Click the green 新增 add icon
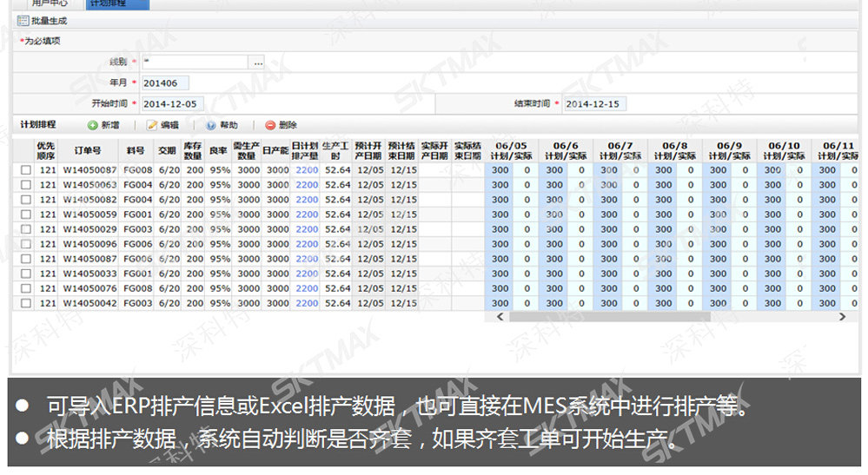The image size is (868, 475). (x=92, y=125)
